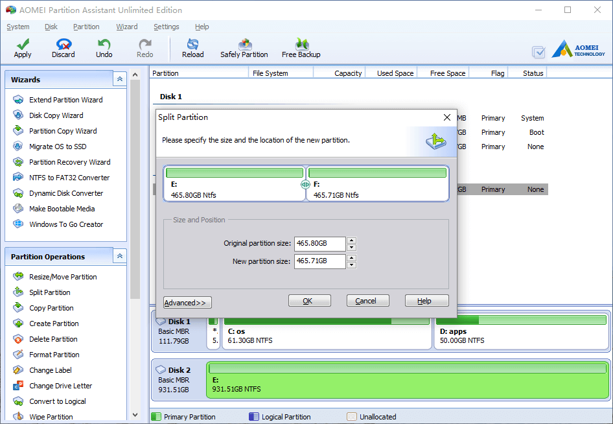Confirm the split with the OK button
Image resolution: width=613 pixels, height=424 pixels.
tap(310, 301)
